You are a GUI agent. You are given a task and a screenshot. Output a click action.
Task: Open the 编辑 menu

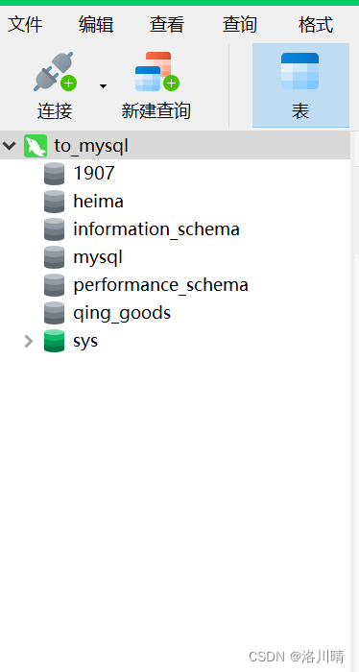point(96,24)
